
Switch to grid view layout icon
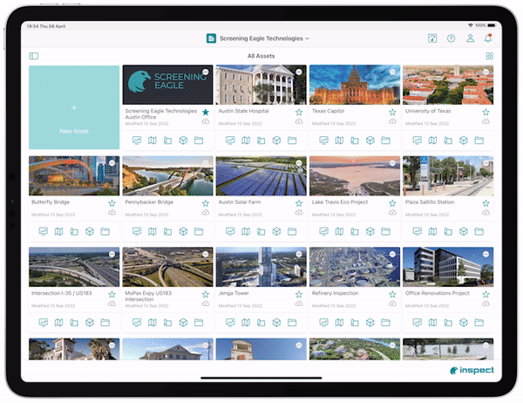tap(489, 56)
